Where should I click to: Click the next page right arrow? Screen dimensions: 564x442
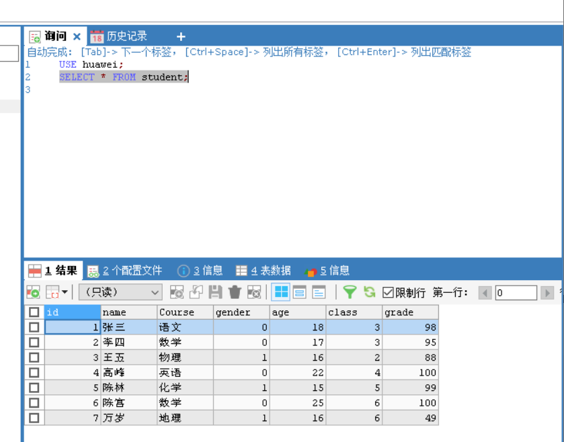coord(547,293)
